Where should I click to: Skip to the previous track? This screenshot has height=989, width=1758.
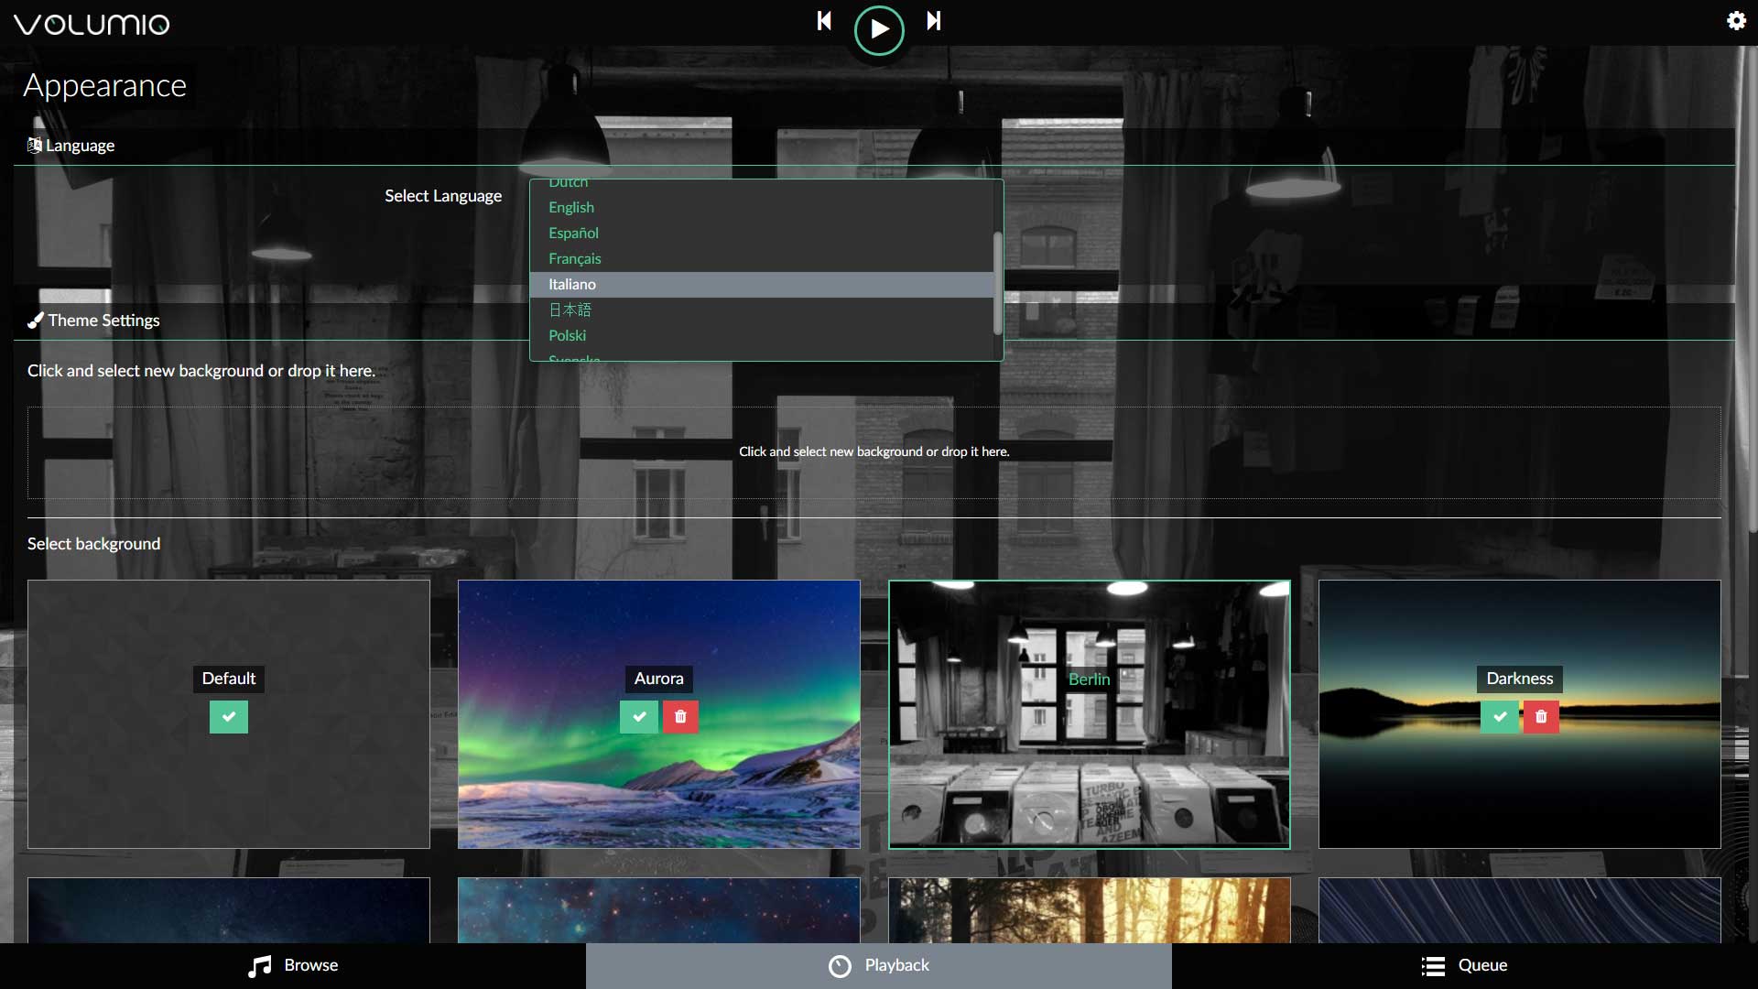coord(823,21)
